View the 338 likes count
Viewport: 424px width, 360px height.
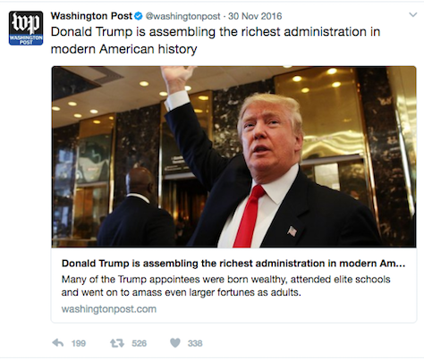(195, 343)
